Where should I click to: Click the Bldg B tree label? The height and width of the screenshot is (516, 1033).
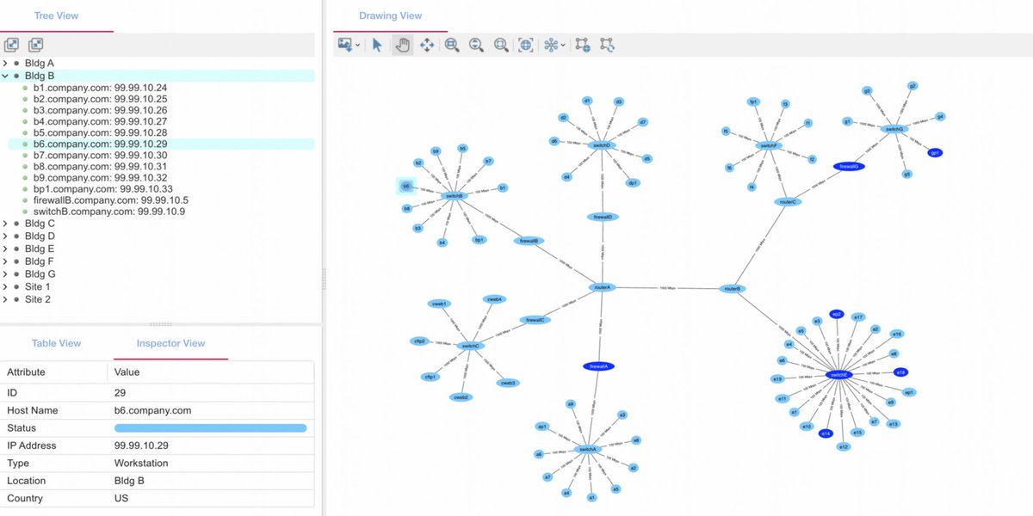pos(40,76)
